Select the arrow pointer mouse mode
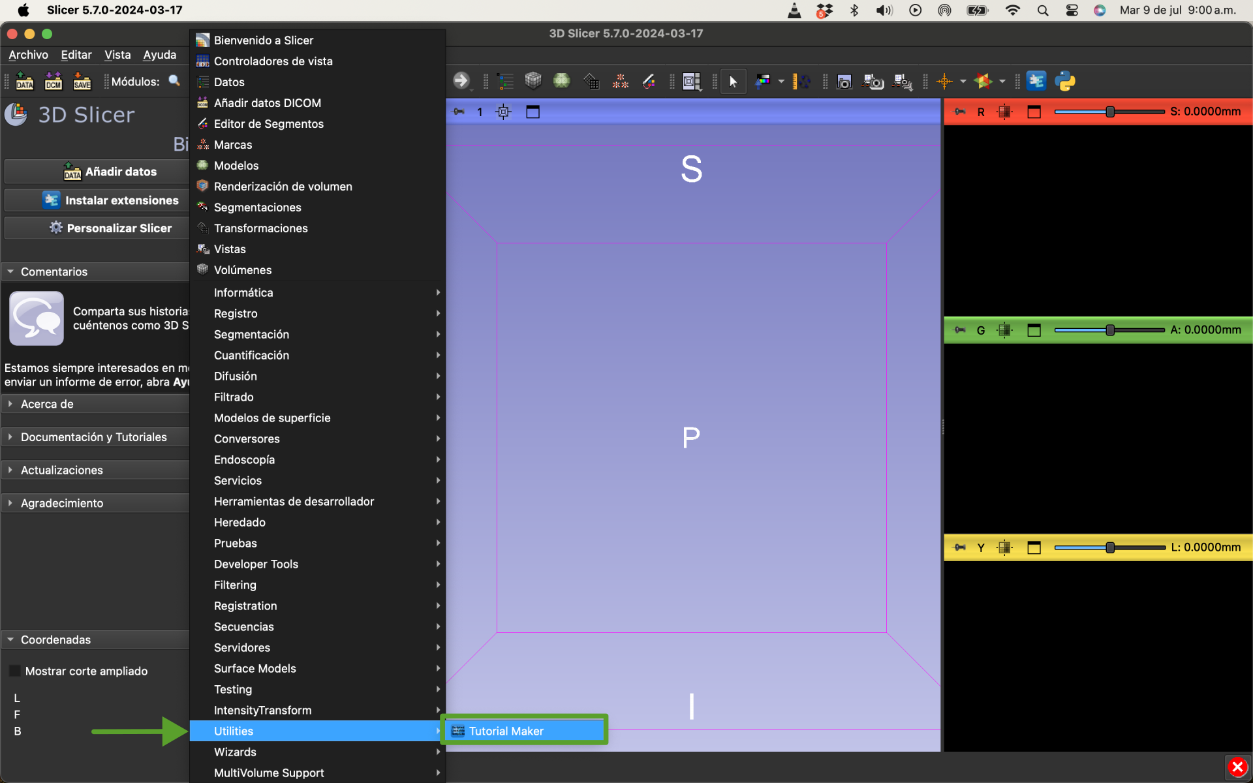 point(733,81)
